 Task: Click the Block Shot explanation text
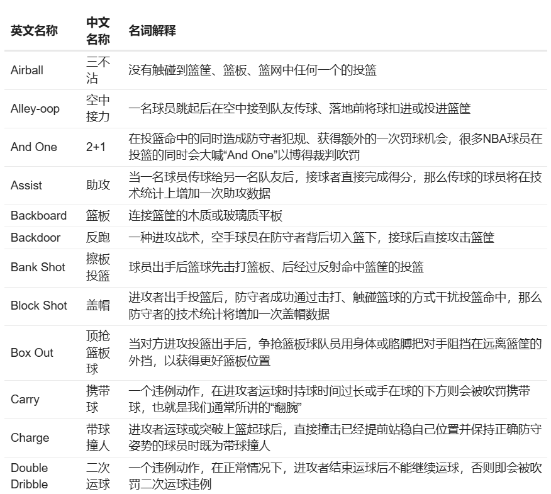tap(335, 306)
